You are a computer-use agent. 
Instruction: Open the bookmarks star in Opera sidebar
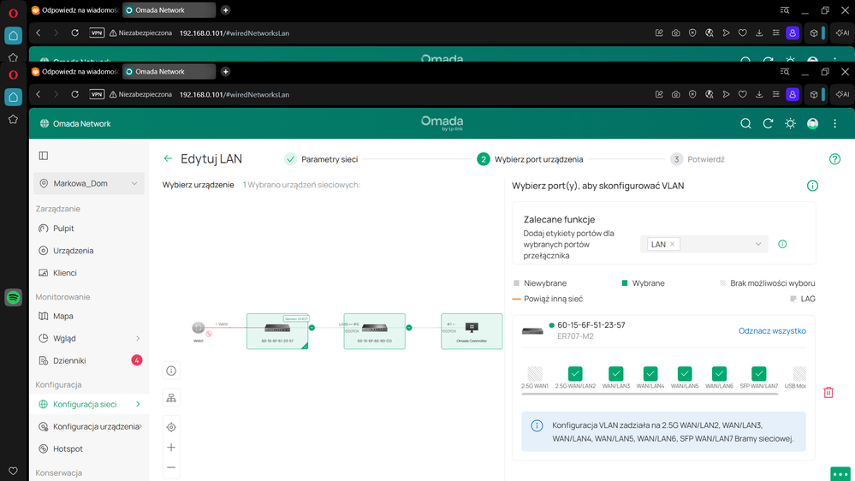13,119
